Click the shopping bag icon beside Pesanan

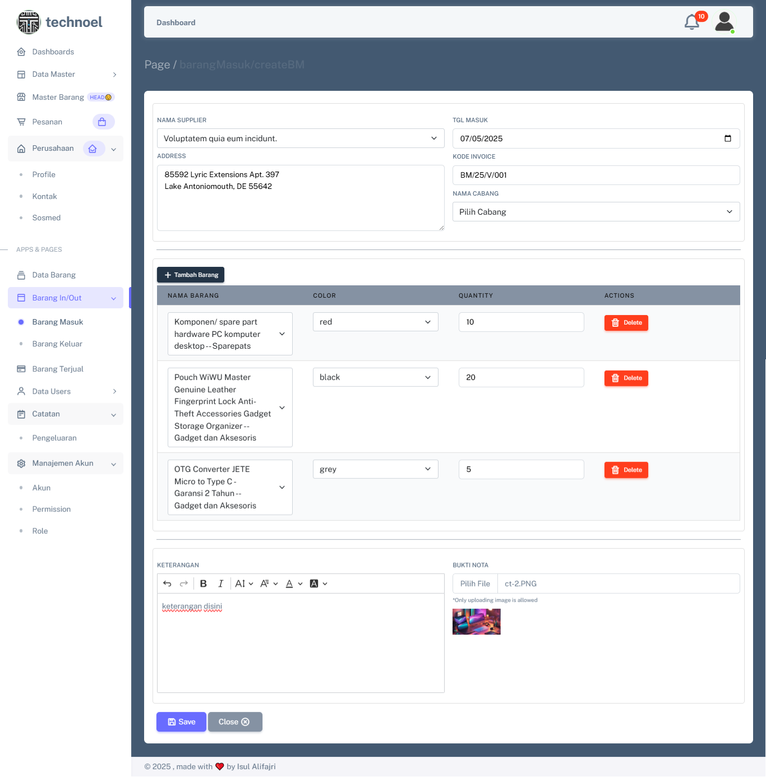[103, 122]
